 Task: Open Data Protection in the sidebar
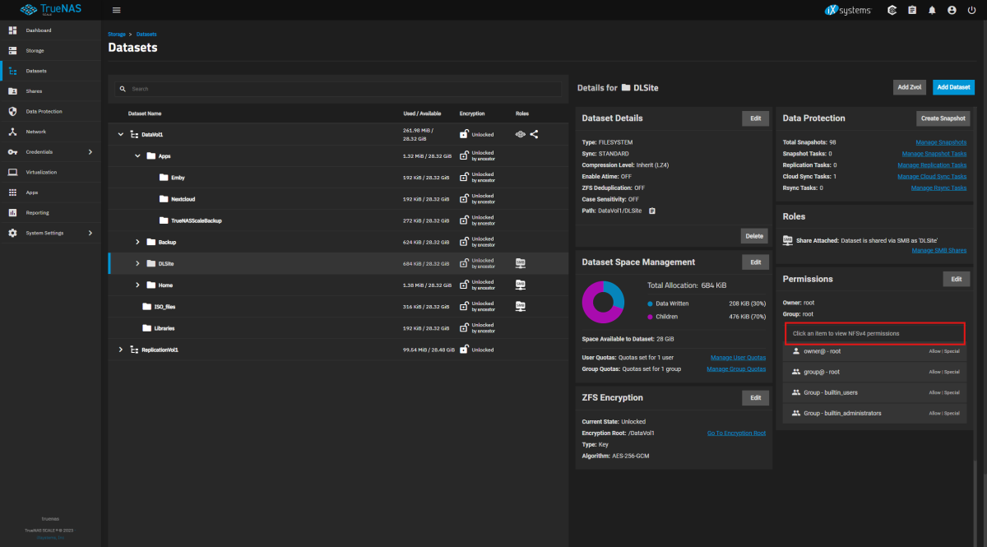click(x=50, y=111)
